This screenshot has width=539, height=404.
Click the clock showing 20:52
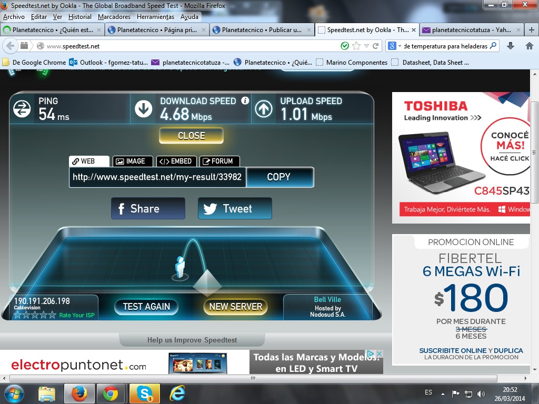pyautogui.click(x=510, y=390)
